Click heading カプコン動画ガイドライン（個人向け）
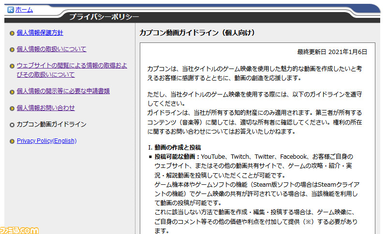 197,33
